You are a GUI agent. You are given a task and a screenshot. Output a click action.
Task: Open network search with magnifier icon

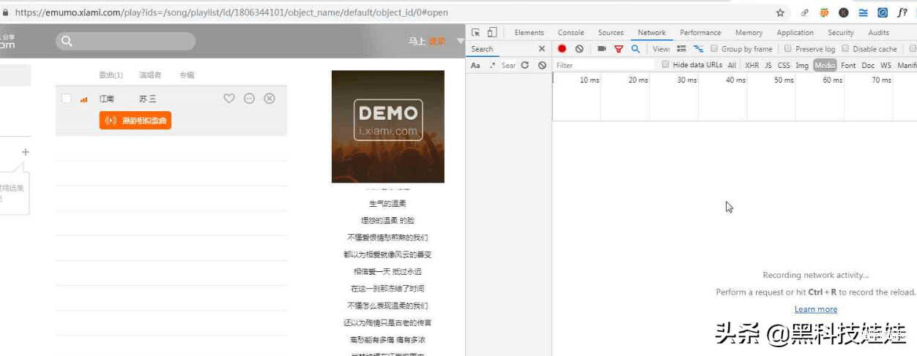[635, 49]
